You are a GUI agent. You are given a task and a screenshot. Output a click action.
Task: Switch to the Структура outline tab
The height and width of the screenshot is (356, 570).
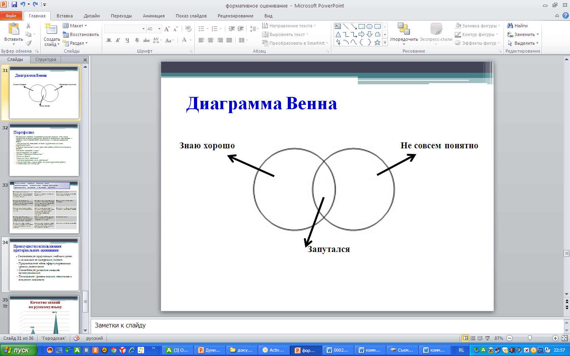coord(46,59)
